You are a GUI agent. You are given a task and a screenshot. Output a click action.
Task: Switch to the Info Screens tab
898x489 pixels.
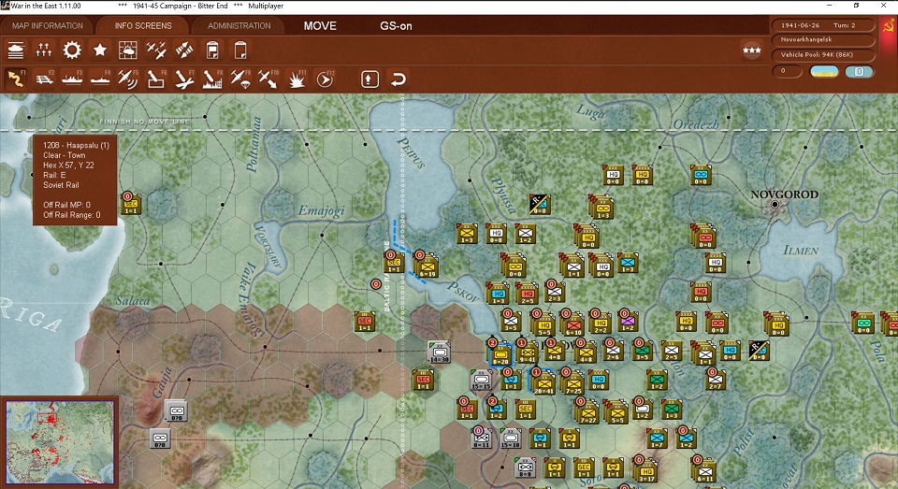(142, 26)
